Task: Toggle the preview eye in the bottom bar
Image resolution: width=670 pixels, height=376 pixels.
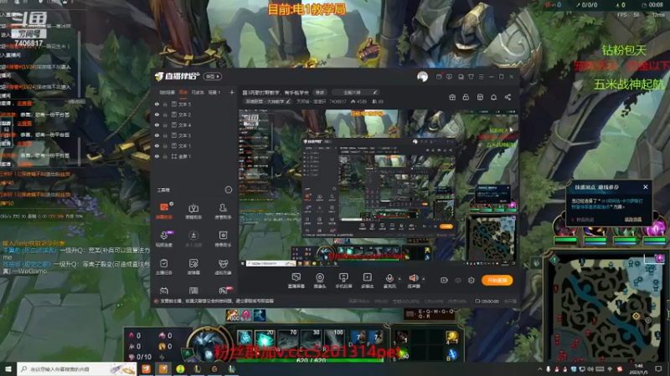Action: [x=458, y=280]
